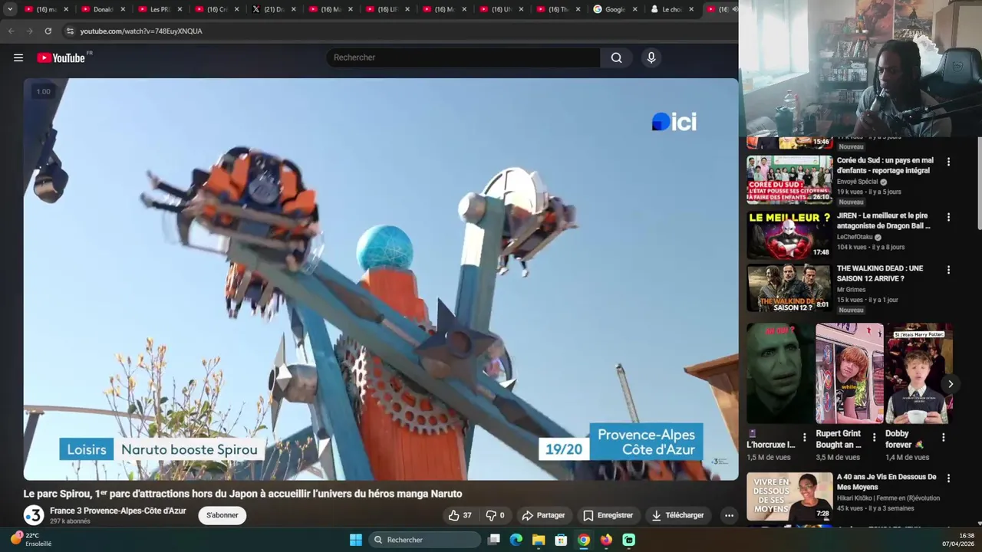982x552 pixels.
Task: Show next shorts with arrow
Action: pyautogui.click(x=950, y=384)
